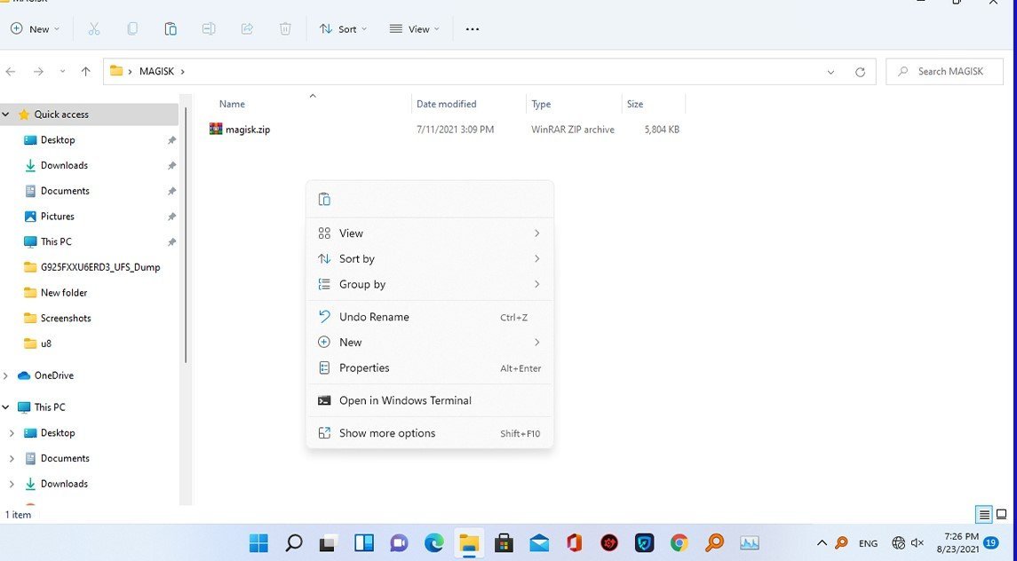
Task: Choose Undo Rename from context menu
Action: tap(429, 317)
